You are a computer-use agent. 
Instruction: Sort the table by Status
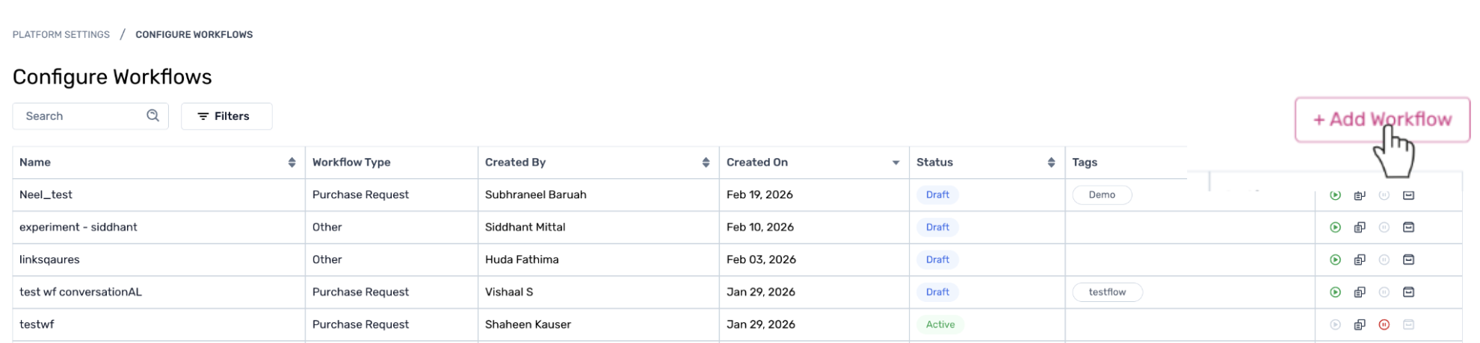click(1051, 163)
